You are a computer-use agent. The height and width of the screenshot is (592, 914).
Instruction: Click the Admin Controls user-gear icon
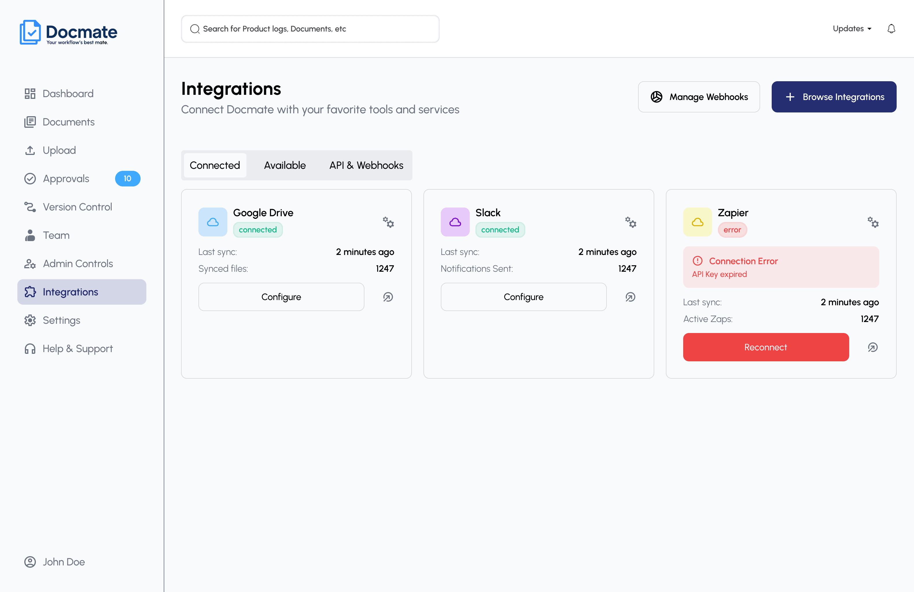pos(30,264)
